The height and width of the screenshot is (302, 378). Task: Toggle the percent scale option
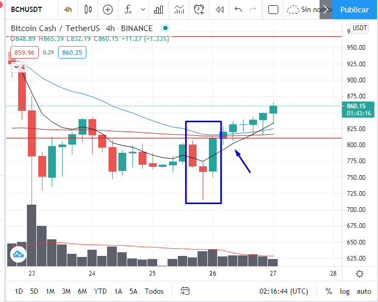(x=329, y=291)
